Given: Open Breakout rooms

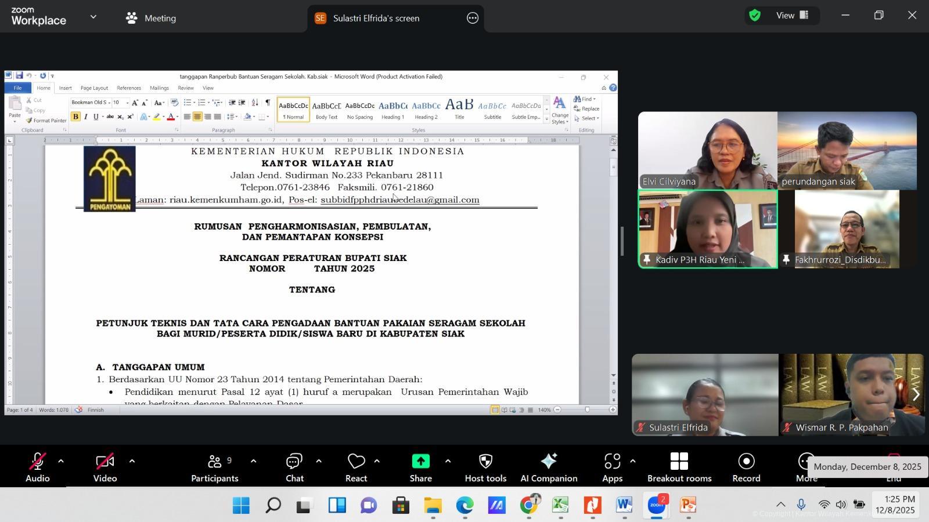Looking at the screenshot, I should coord(679,467).
